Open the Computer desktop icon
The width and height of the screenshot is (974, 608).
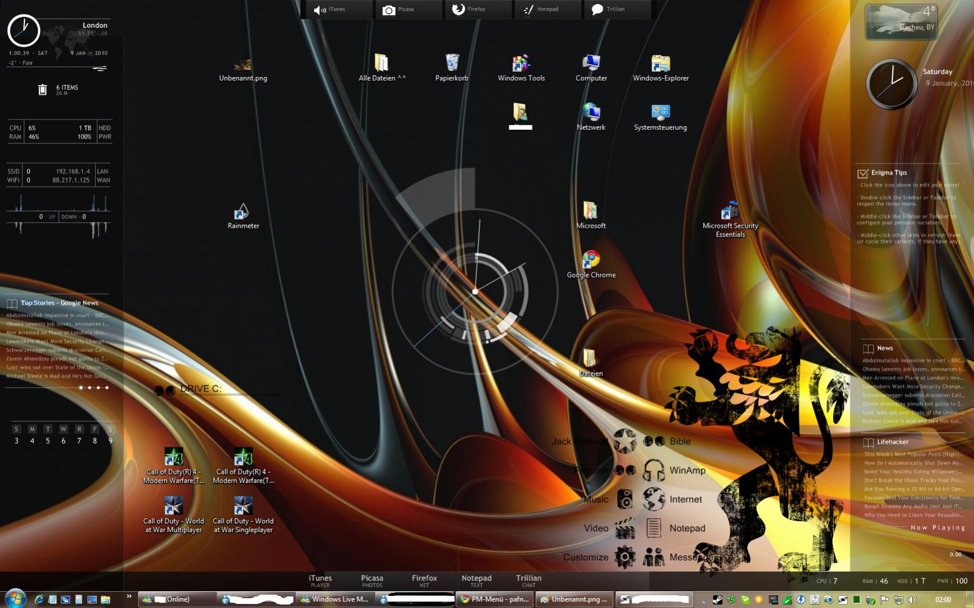coord(591,67)
